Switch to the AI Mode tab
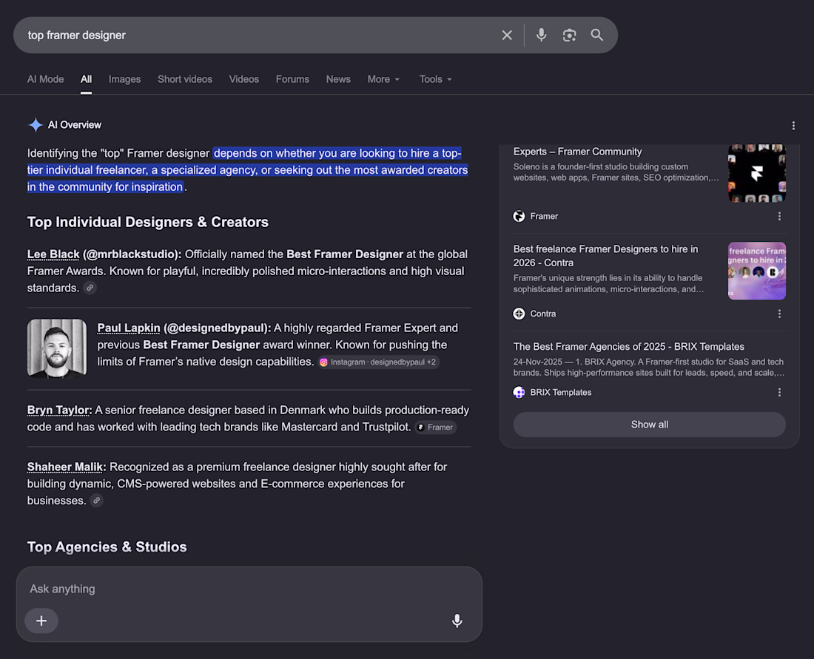 (x=46, y=79)
